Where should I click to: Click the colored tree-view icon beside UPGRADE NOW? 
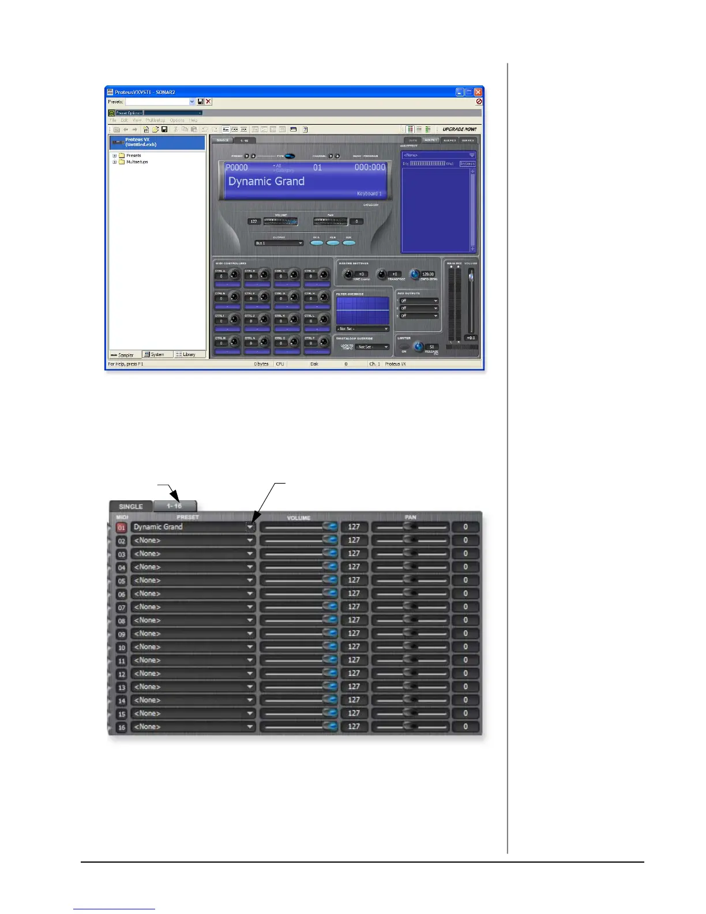[428, 129]
